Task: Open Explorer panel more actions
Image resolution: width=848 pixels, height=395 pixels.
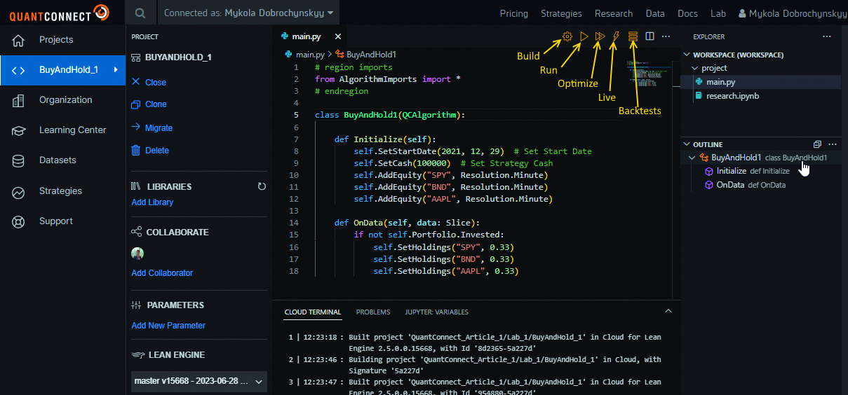Action: (x=826, y=36)
